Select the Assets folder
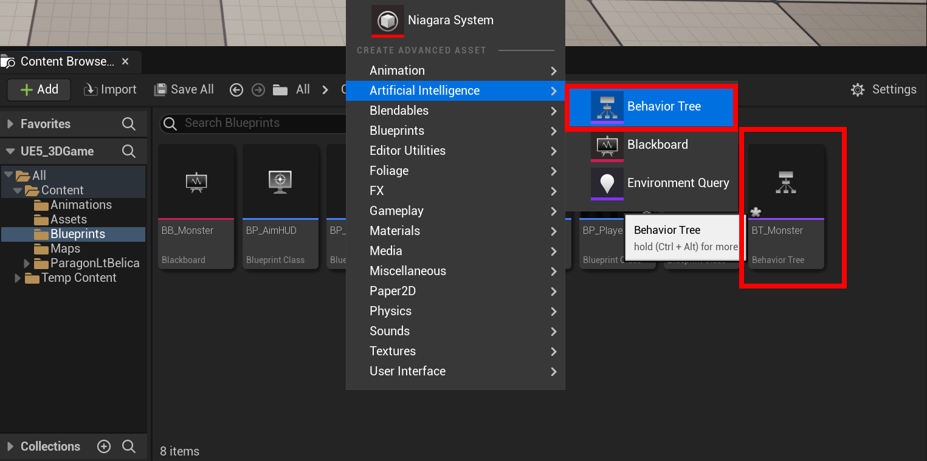 tap(69, 219)
